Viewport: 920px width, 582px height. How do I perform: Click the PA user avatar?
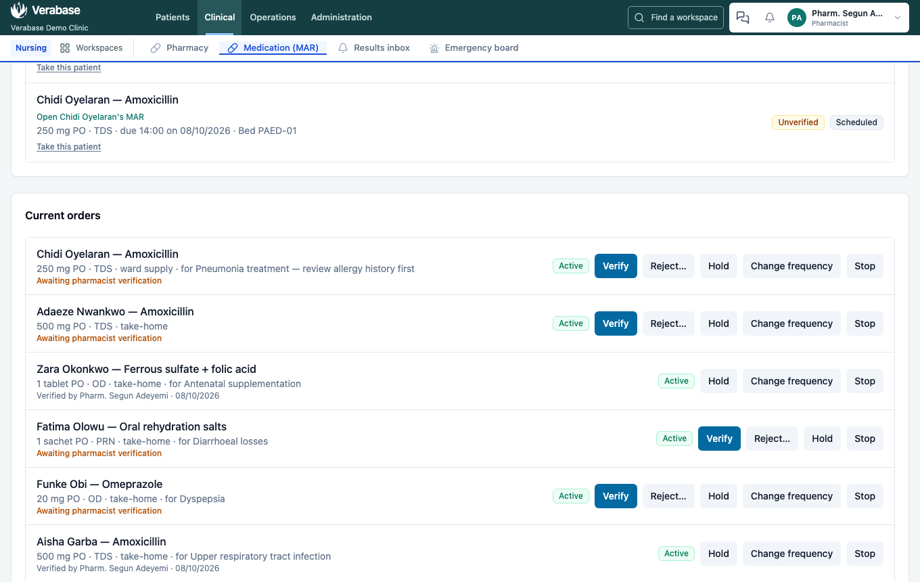point(797,18)
